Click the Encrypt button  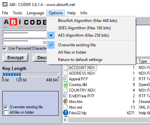coord(15,58)
